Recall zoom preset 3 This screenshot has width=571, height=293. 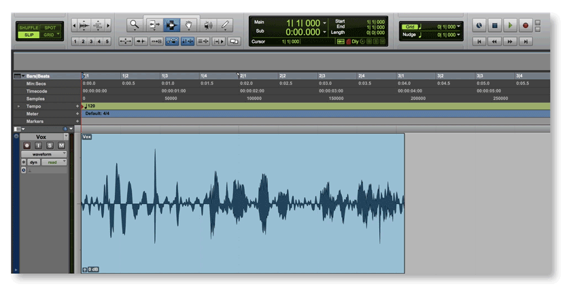tap(91, 41)
